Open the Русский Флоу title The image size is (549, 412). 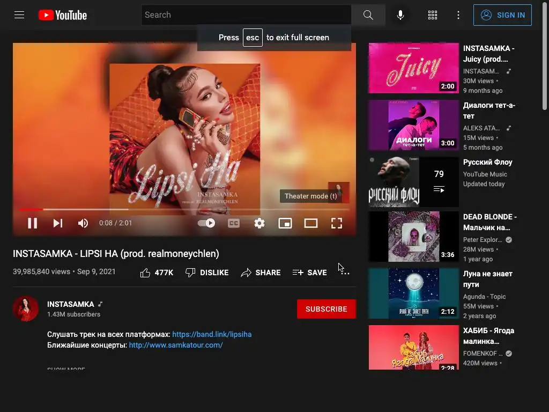(487, 162)
